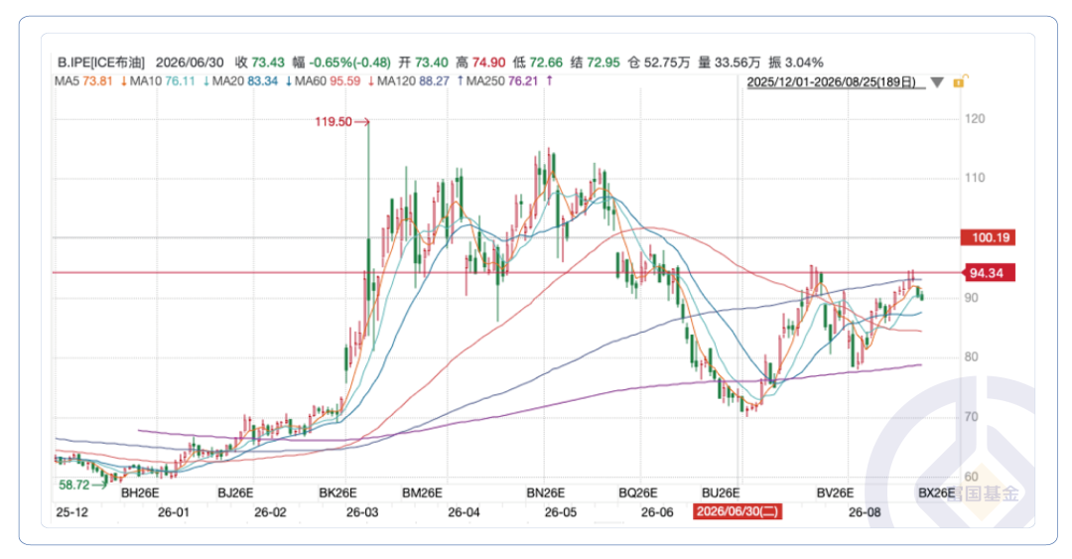Click the BM26E contract label

point(422,492)
